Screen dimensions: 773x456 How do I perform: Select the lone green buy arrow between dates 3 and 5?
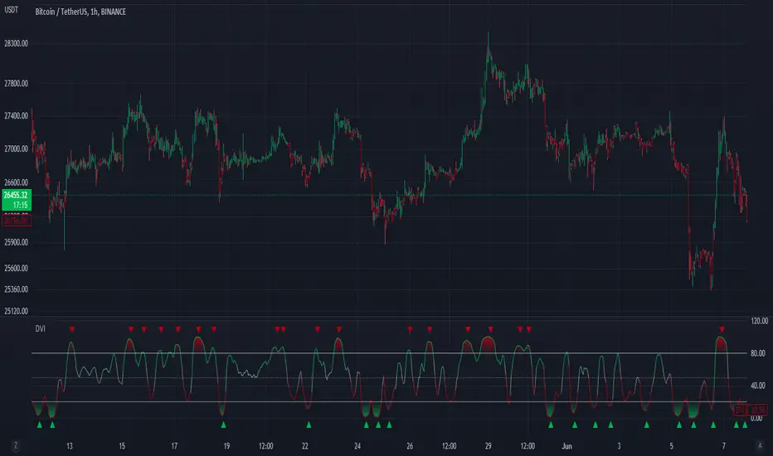pos(646,424)
